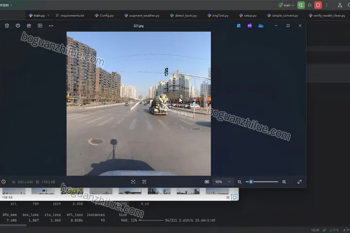Image resolution: width=350 pixels, height=233 pixels.
Task: Open PyCharm's vertical dots more actions
Action: pyautogui.click(x=327, y=5)
